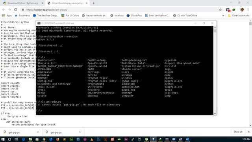Expand options for the second get-pip.py download
The width and height of the screenshot is (252, 142).
pyautogui.click(x=80, y=132)
